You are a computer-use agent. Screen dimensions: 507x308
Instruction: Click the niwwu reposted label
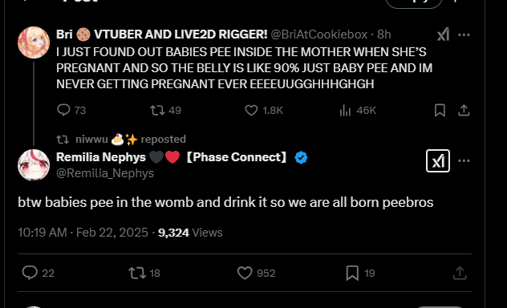(x=131, y=140)
